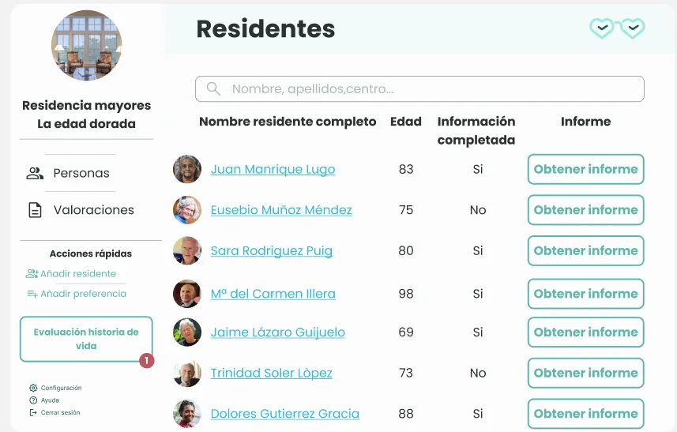Click the magnifier icon in search bar
This screenshot has height=432, width=677.
pos(213,89)
